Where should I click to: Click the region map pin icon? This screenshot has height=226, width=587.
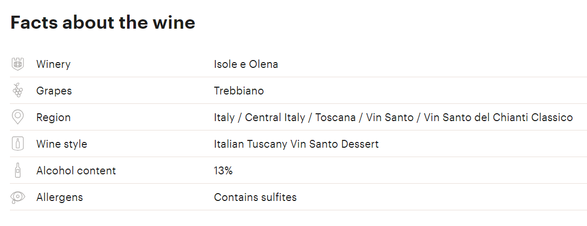pyautogui.click(x=18, y=117)
